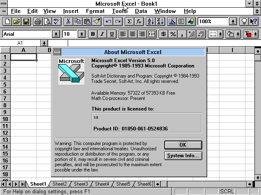The image size is (261, 195).
Task: Open the Function Wizard fx icon
Action: [x=139, y=22]
